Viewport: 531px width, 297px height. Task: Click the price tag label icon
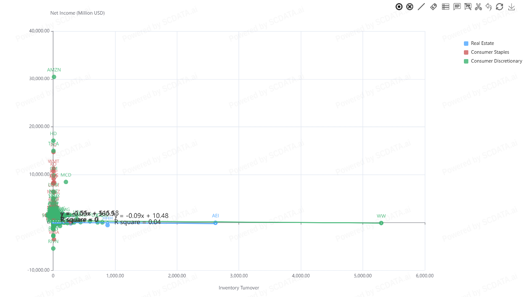pos(434,7)
